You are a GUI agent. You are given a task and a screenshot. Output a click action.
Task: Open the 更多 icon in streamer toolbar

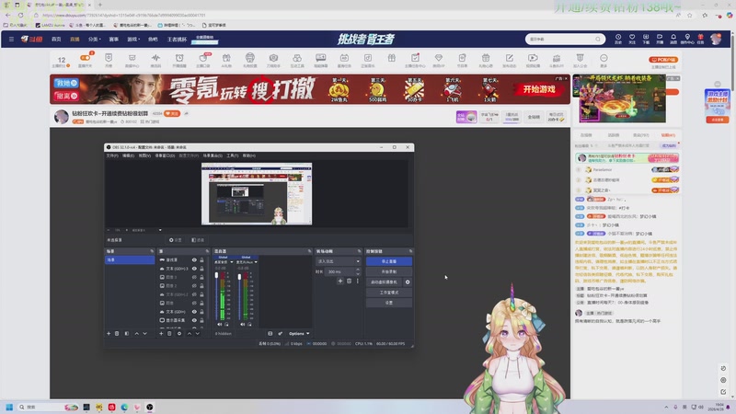pyautogui.click(x=604, y=59)
